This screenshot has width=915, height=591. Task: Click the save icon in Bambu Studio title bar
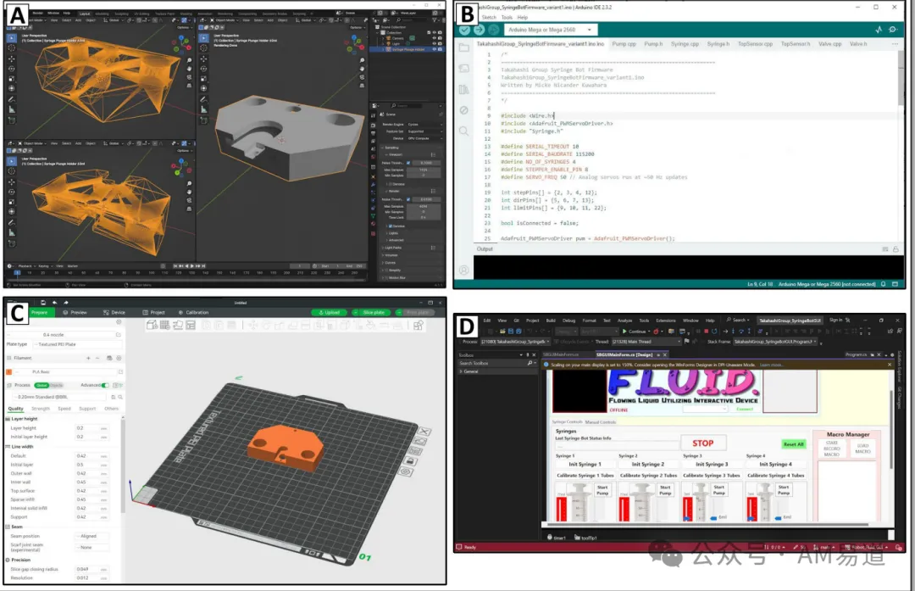[43, 303]
